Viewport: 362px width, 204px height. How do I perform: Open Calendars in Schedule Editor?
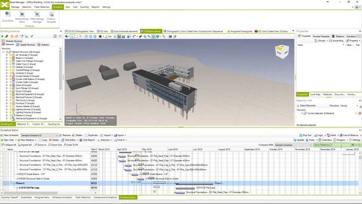tap(325, 140)
